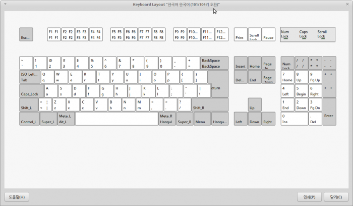
Task: Open the window menu arrow in title bar
Action: click(5, 4)
